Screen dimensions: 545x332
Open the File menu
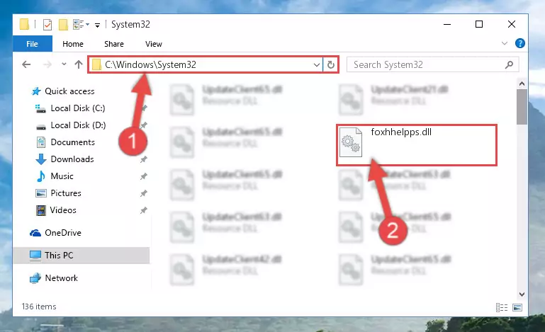[x=33, y=44]
